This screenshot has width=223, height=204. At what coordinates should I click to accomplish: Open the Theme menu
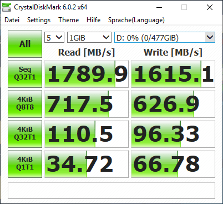coord(69,20)
